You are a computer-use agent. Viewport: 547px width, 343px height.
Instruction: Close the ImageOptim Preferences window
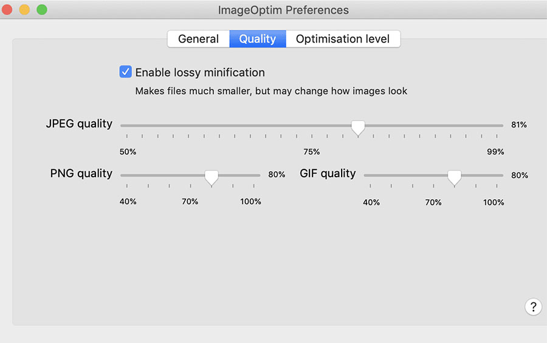8,10
